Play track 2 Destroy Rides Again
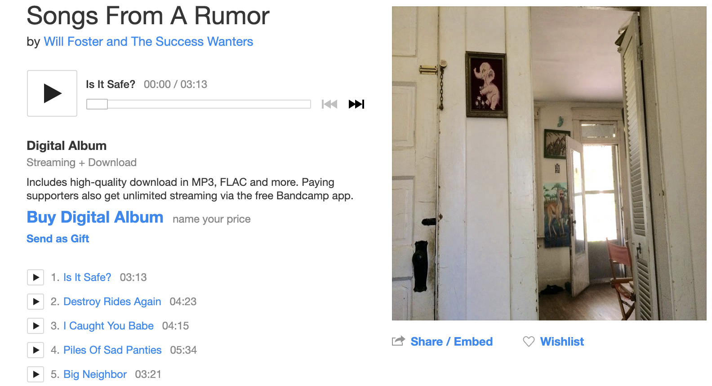 pyautogui.click(x=36, y=302)
